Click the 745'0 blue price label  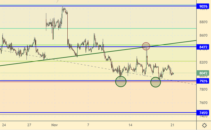coord(204,113)
